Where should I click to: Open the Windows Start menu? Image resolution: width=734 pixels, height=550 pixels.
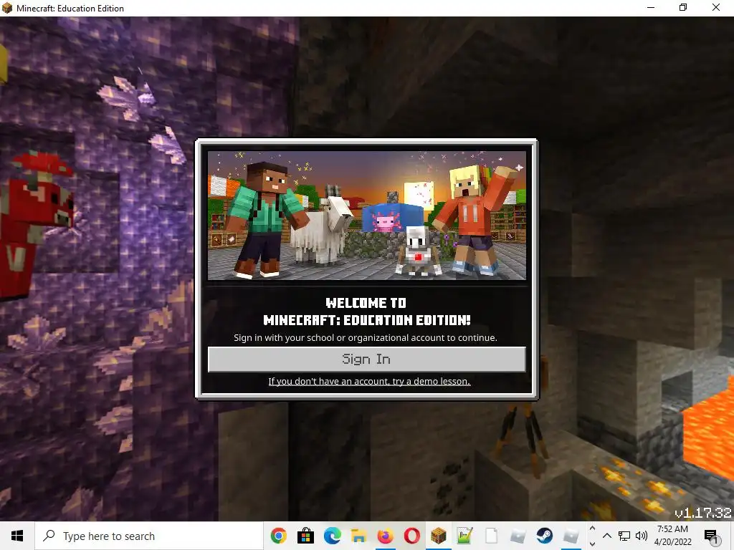pos(17,536)
